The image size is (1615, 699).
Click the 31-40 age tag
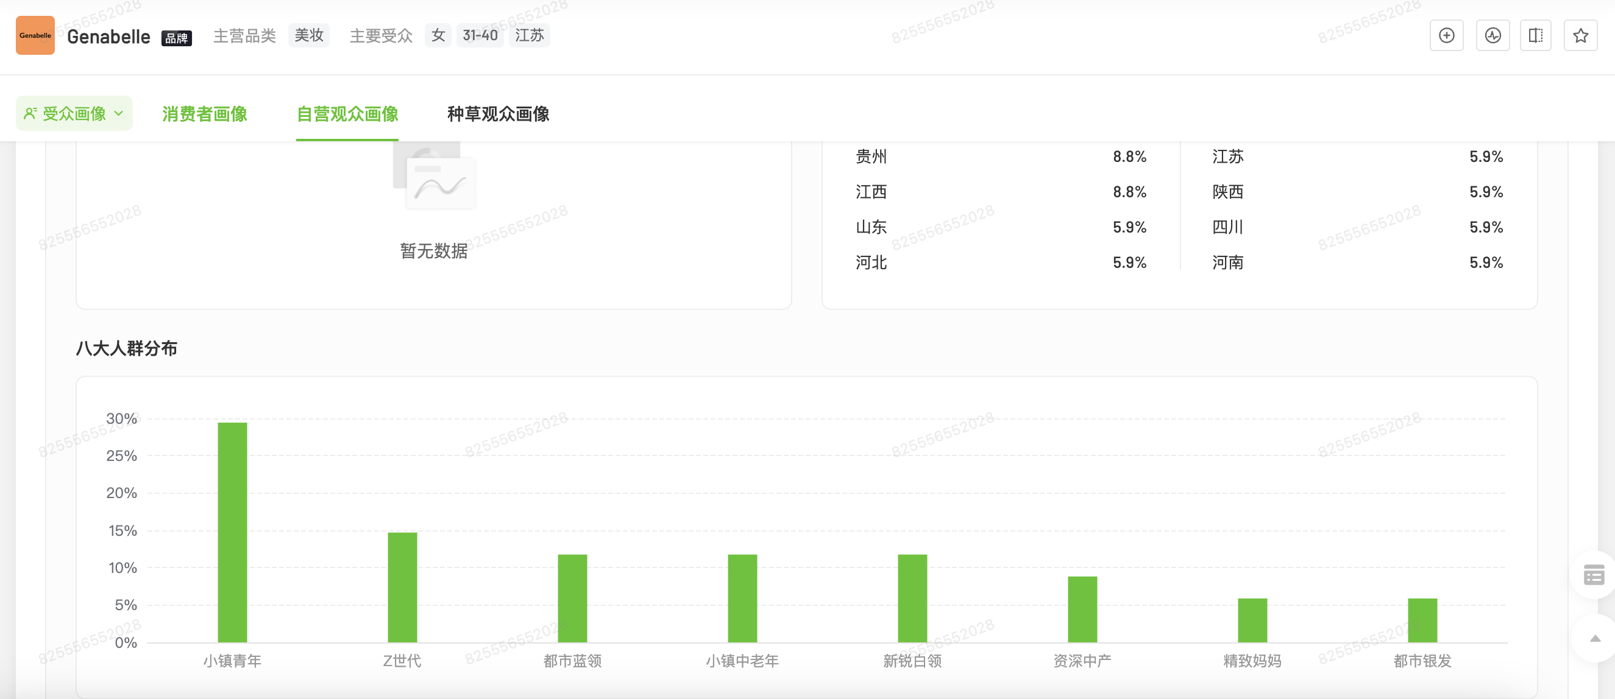tap(480, 36)
